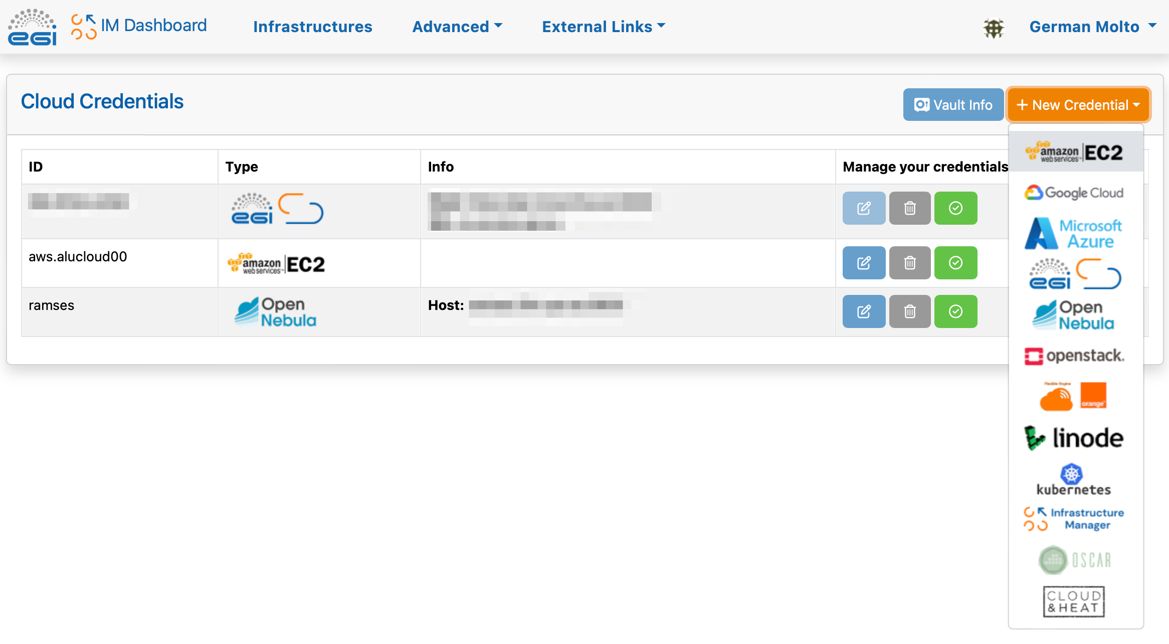Collapse the New Credential dropdown button
The height and width of the screenshot is (644, 1169).
click(x=1078, y=105)
